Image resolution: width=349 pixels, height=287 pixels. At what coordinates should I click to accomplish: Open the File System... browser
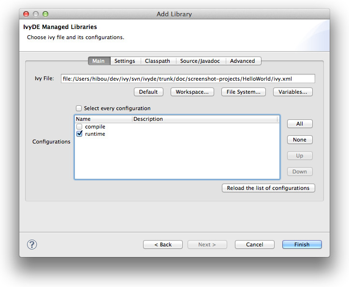coord(243,92)
